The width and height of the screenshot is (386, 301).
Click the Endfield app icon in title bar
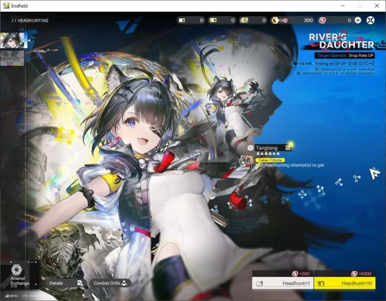coord(6,6)
